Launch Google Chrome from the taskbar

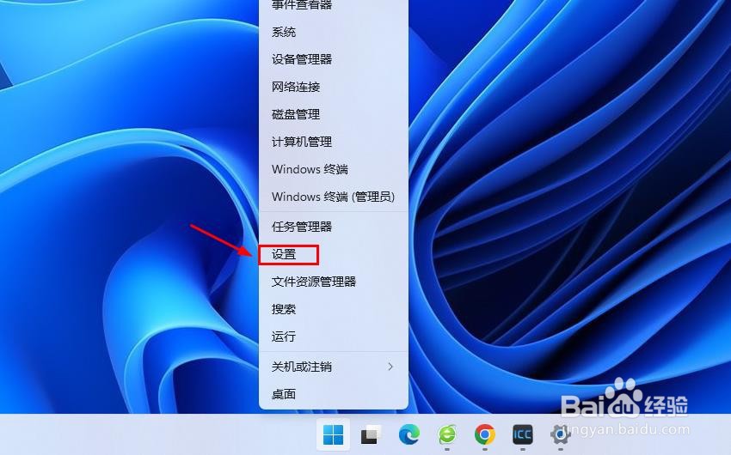click(485, 435)
